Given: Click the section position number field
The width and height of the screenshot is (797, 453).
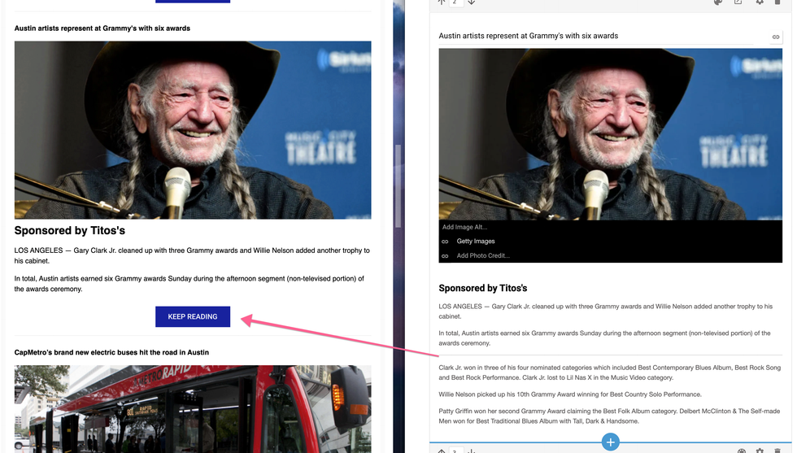Looking at the screenshot, I should [456, 2].
